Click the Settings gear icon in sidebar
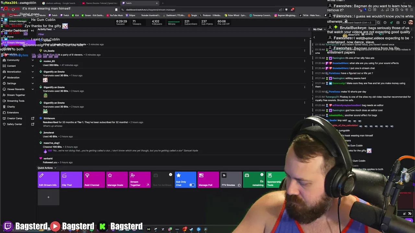Viewport: 415px width, 233px height. coord(4,83)
